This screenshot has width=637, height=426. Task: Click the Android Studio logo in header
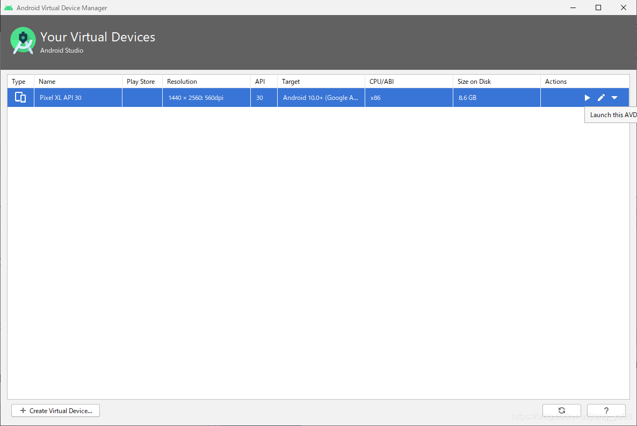[x=23, y=41]
